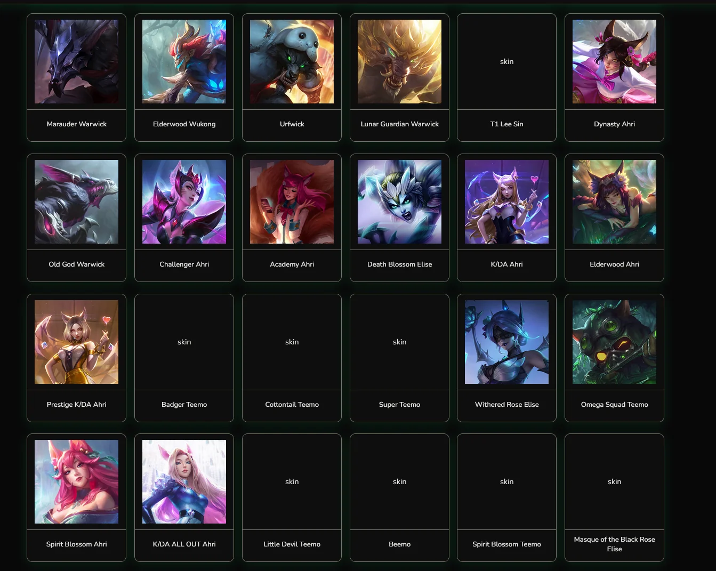Screen dimensions: 716x571
Task: Click the Lunar Guardian Warwick artwork
Action: (399, 62)
